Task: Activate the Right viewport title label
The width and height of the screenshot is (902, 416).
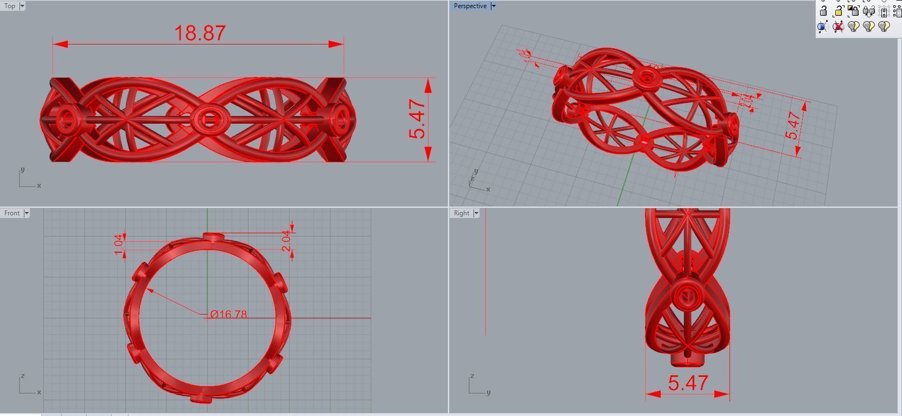Action: tap(462, 213)
